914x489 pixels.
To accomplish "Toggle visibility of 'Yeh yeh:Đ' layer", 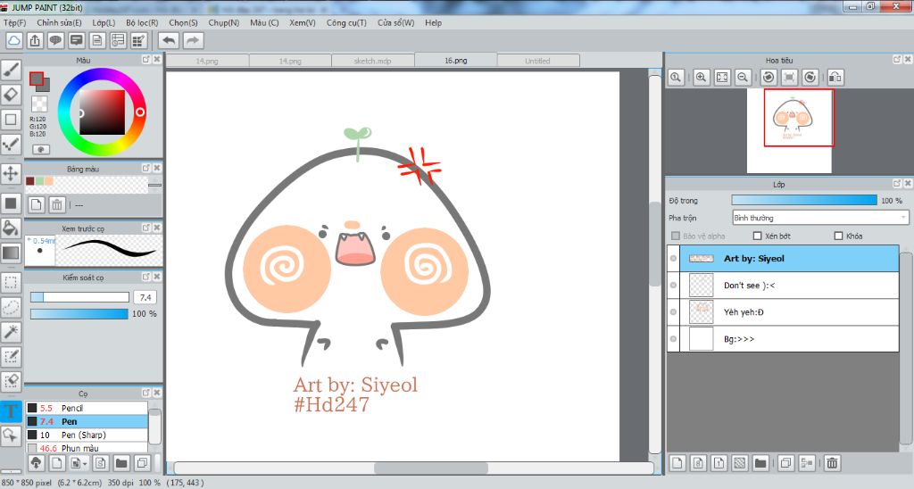I will (x=674, y=311).
